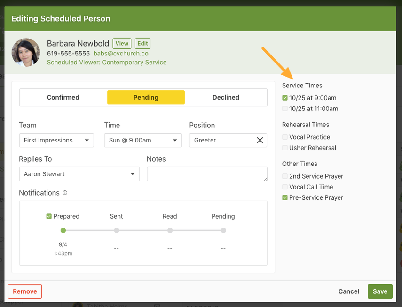Open the Team dropdown showing First Impressions
The image size is (402, 307).
(56, 140)
